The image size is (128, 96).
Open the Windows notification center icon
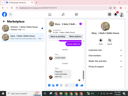pos(124,94)
